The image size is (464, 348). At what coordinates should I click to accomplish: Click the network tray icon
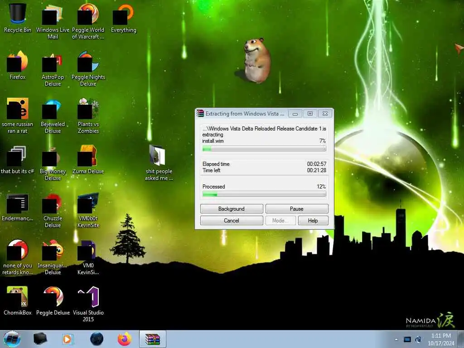click(407, 339)
